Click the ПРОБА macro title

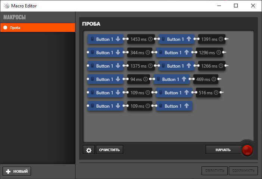click(x=91, y=24)
